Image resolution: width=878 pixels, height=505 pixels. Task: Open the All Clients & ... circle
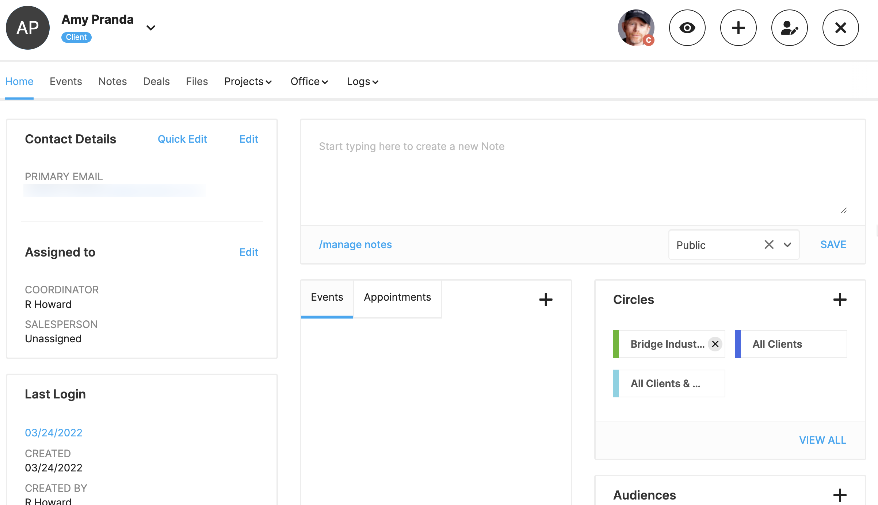[x=669, y=383]
